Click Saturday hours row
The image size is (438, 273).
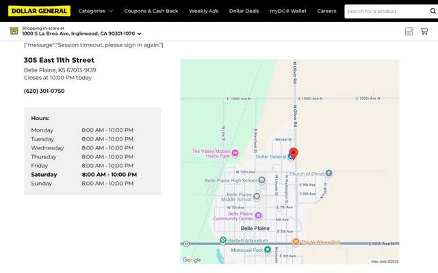point(83,175)
